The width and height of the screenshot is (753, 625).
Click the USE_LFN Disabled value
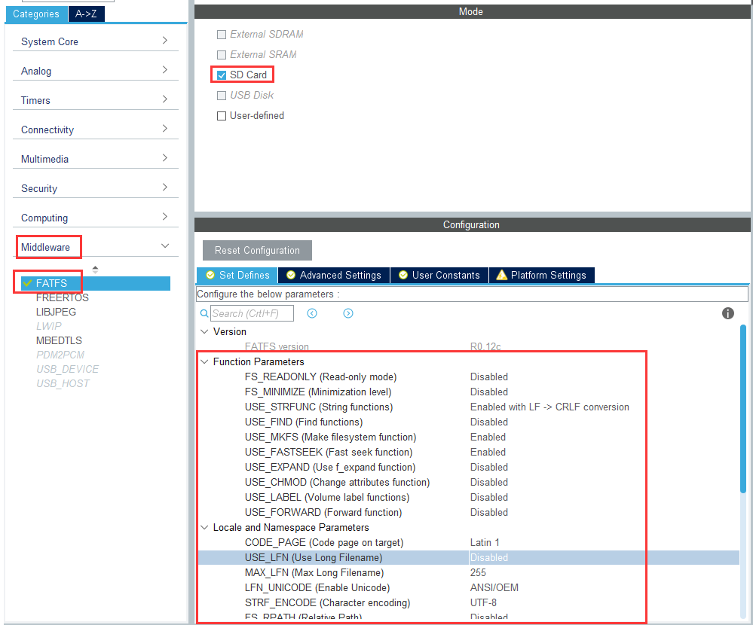click(489, 557)
